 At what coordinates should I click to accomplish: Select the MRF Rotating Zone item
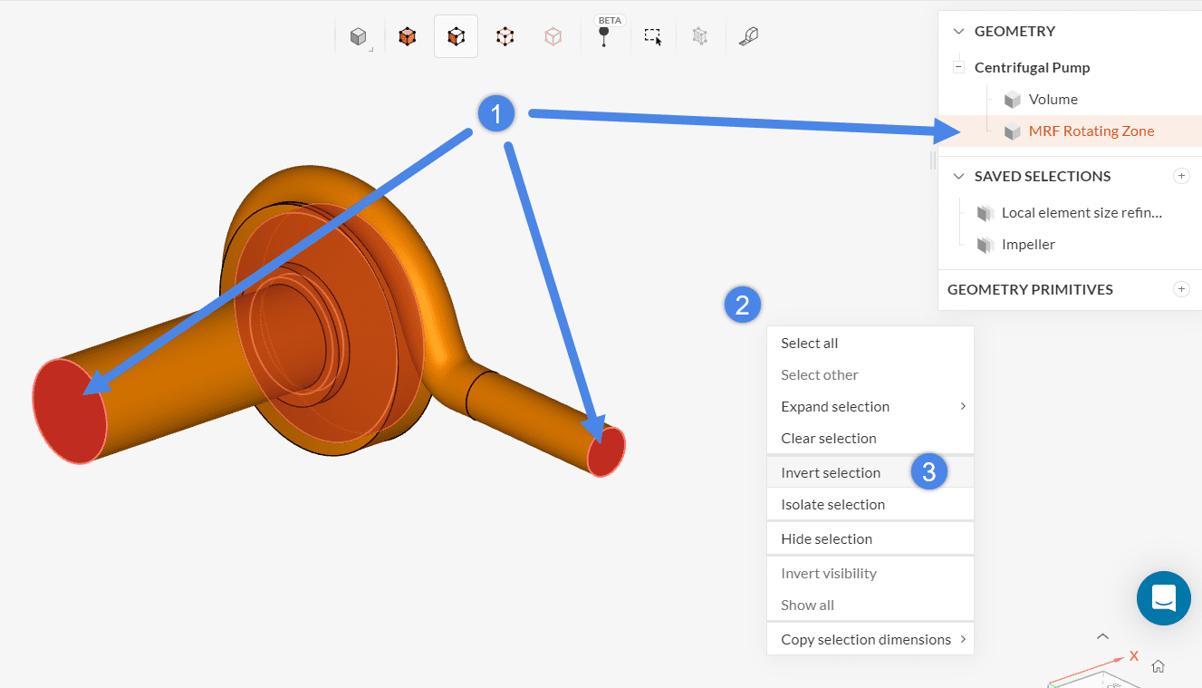[x=1091, y=131]
